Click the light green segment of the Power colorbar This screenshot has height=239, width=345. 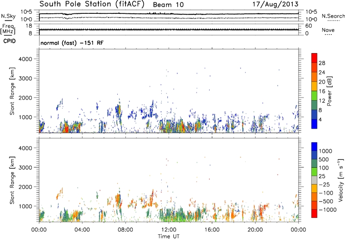click(314, 95)
